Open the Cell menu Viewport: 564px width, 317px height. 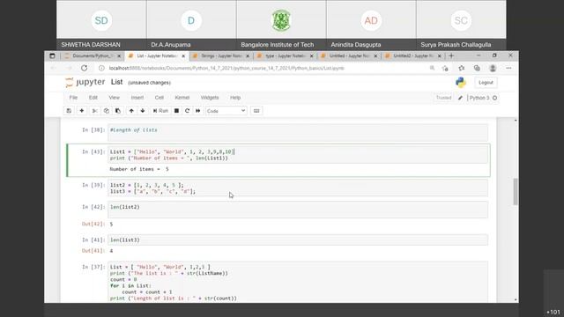(x=159, y=98)
